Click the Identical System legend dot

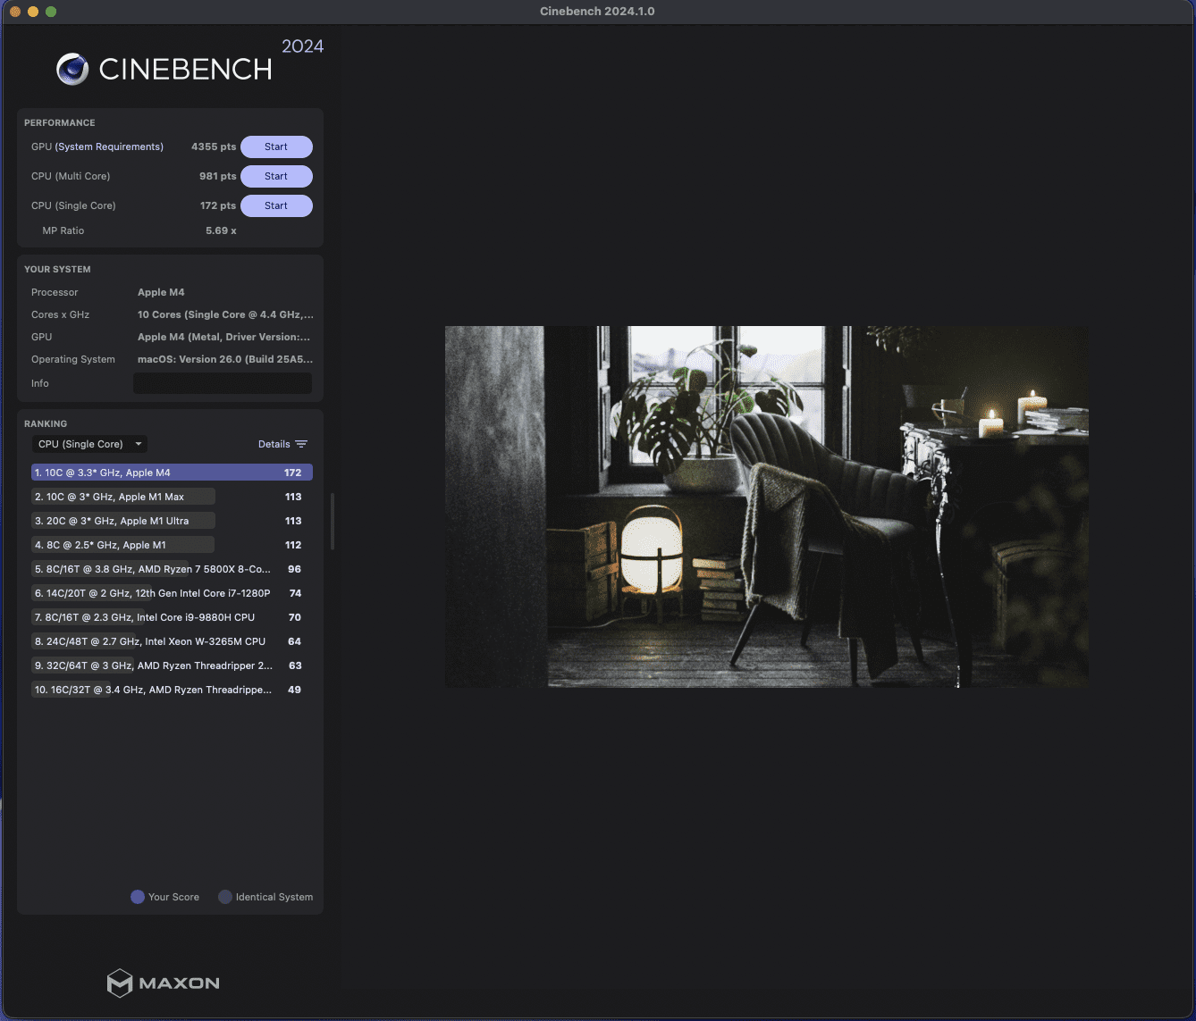tap(225, 897)
